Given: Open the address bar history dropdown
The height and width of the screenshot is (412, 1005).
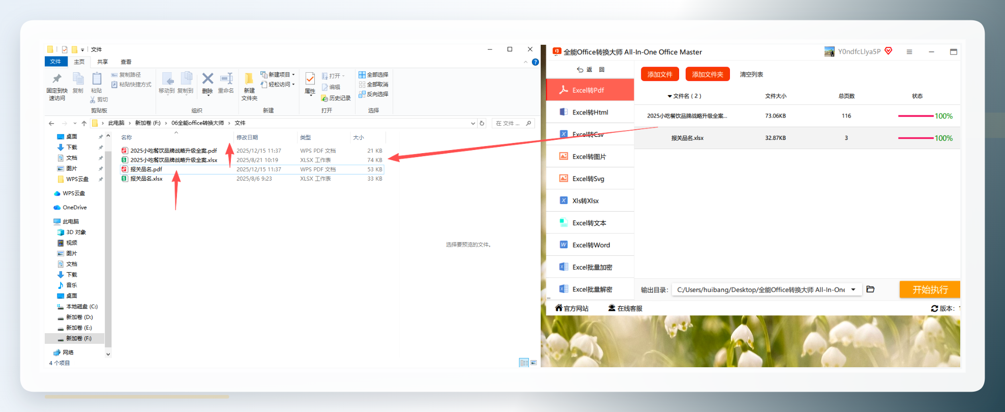Looking at the screenshot, I should (473, 123).
